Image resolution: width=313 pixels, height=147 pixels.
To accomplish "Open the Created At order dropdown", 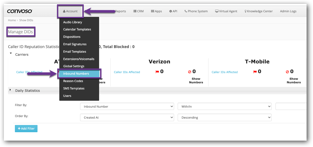I will (x=127, y=118).
